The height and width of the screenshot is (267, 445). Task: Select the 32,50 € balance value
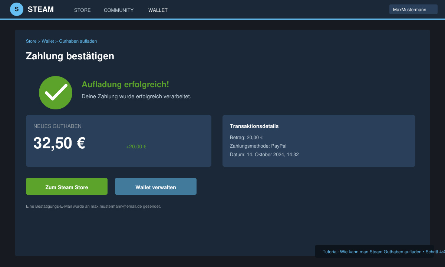59,143
